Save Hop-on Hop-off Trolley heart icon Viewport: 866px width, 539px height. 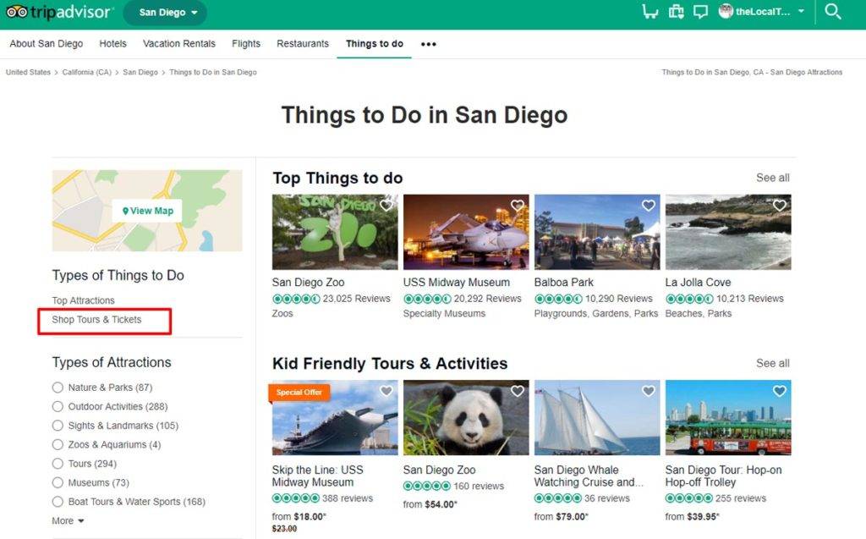[x=779, y=391]
